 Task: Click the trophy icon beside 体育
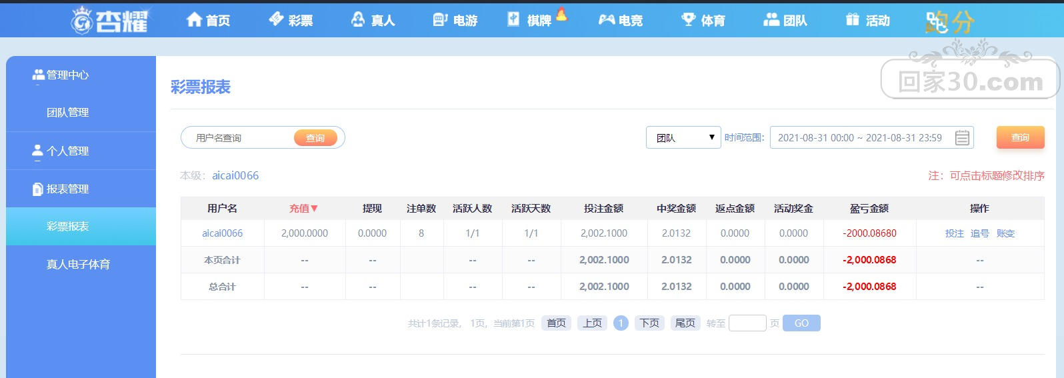(689, 20)
